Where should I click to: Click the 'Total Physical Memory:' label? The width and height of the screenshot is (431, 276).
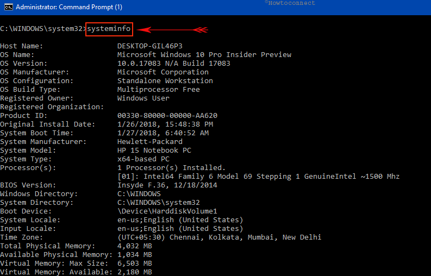[x=47, y=246]
